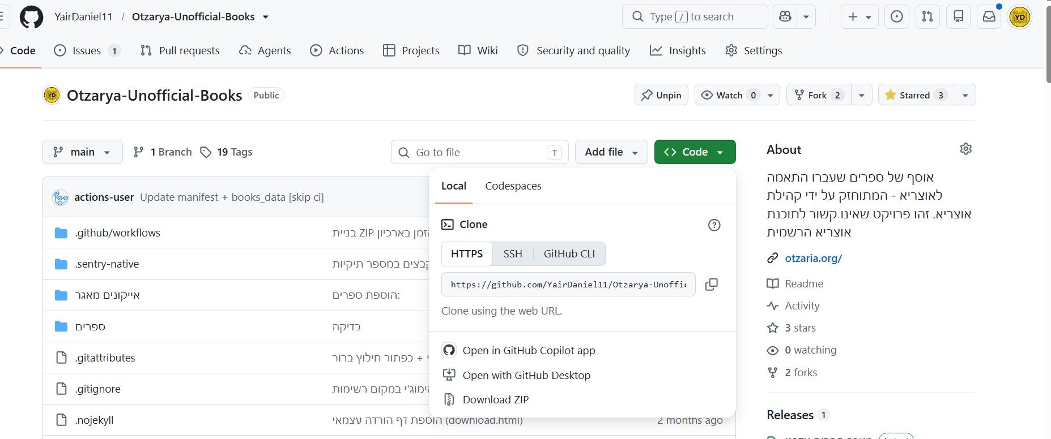Open the notifications inbox

coord(989,17)
